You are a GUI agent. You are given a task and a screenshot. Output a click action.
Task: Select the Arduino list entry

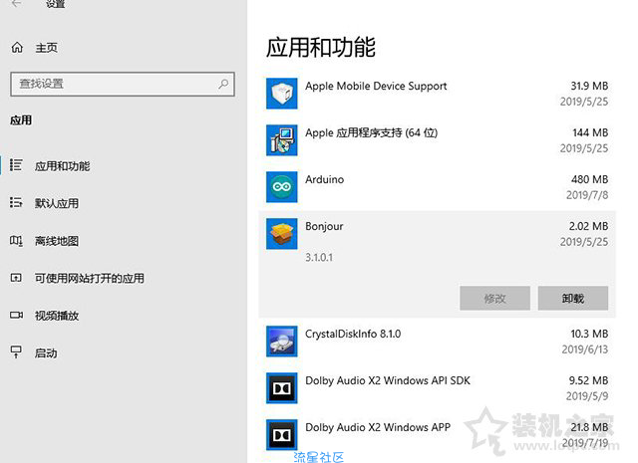437,187
